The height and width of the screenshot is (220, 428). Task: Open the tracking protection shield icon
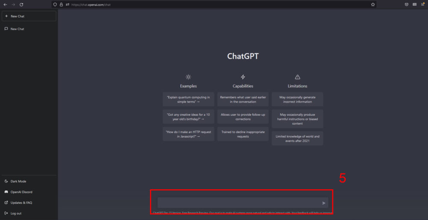tap(55, 5)
